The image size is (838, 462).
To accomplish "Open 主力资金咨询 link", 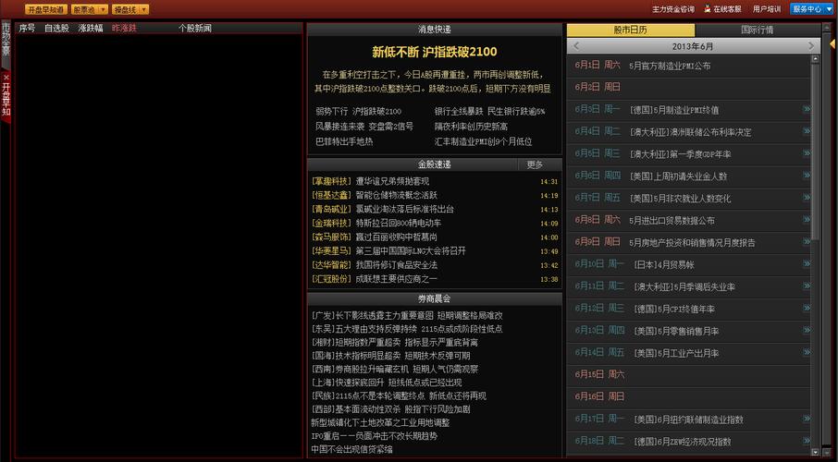I will click(673, 9).
